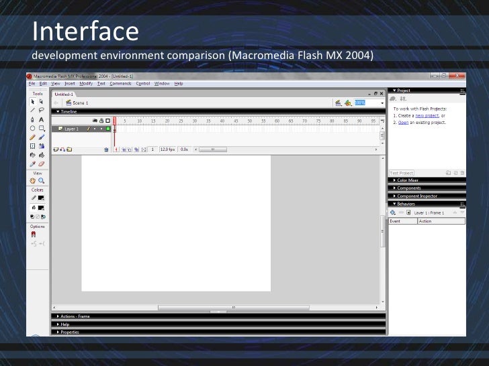Open the Edit menu

tap(43, 83)
